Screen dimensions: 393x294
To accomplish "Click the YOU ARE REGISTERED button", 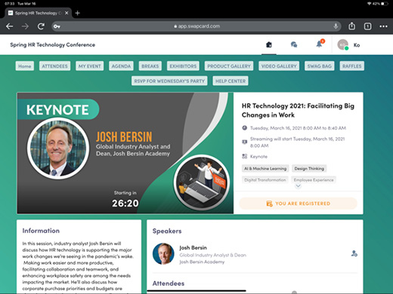I will [298, 204].
